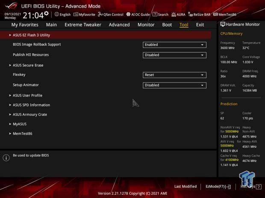Open the Flexkey dropdown set to Reset
The image size is (265, 198).
(174, 75)
